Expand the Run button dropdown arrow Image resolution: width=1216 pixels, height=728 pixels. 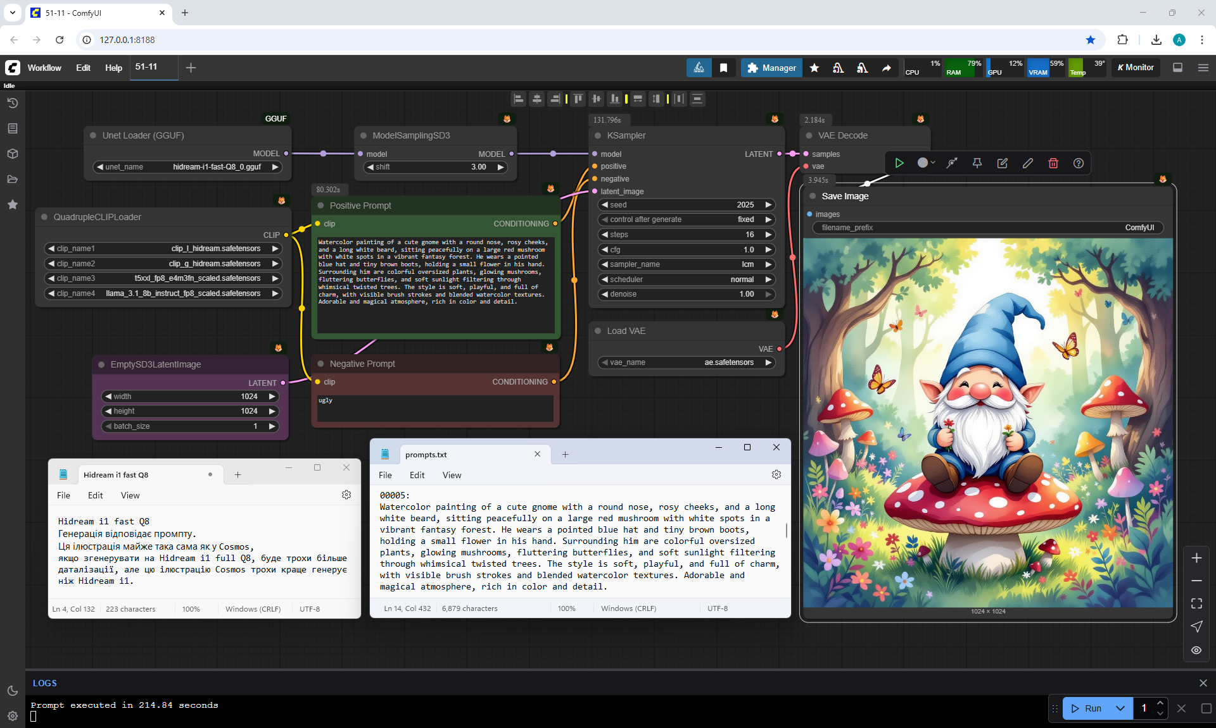tap(1120, 708)
